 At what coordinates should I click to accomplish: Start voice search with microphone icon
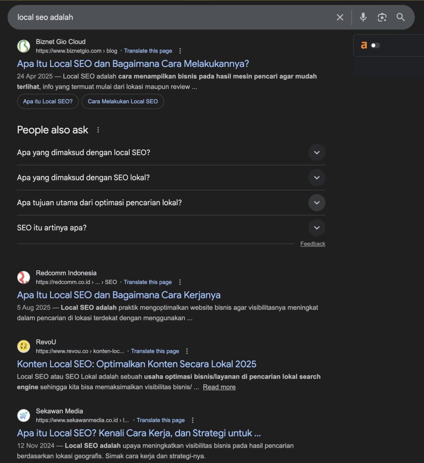click(x=363, y=18)
